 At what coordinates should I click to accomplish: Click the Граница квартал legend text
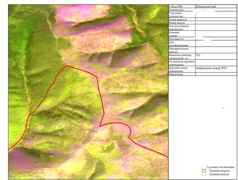click(x=219, y=171)
